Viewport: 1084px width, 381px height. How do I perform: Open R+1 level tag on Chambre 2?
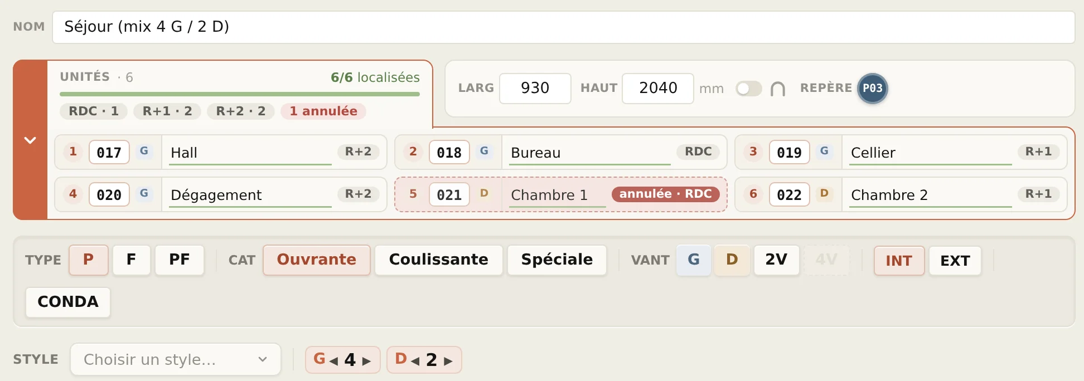tap(1039, 194)
